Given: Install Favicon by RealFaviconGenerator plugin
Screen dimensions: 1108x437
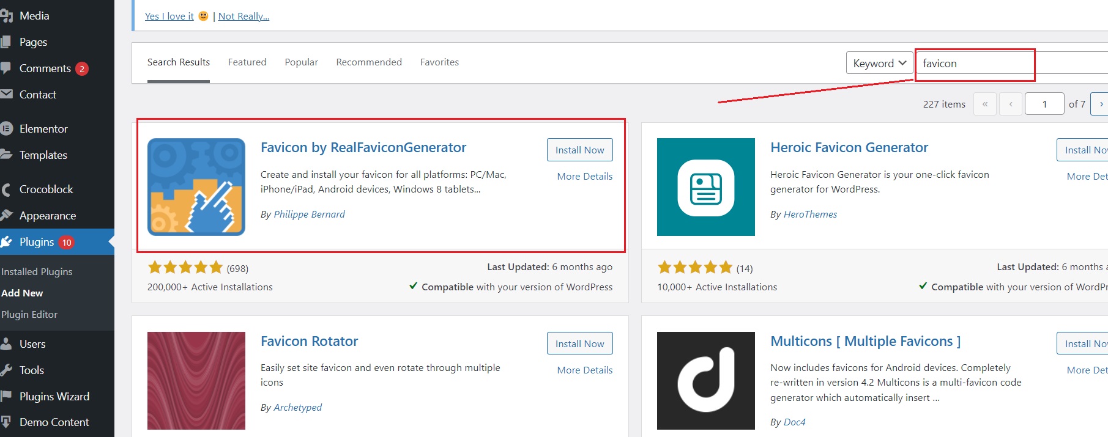Looking at the screenshot, I should pos(579,150).
